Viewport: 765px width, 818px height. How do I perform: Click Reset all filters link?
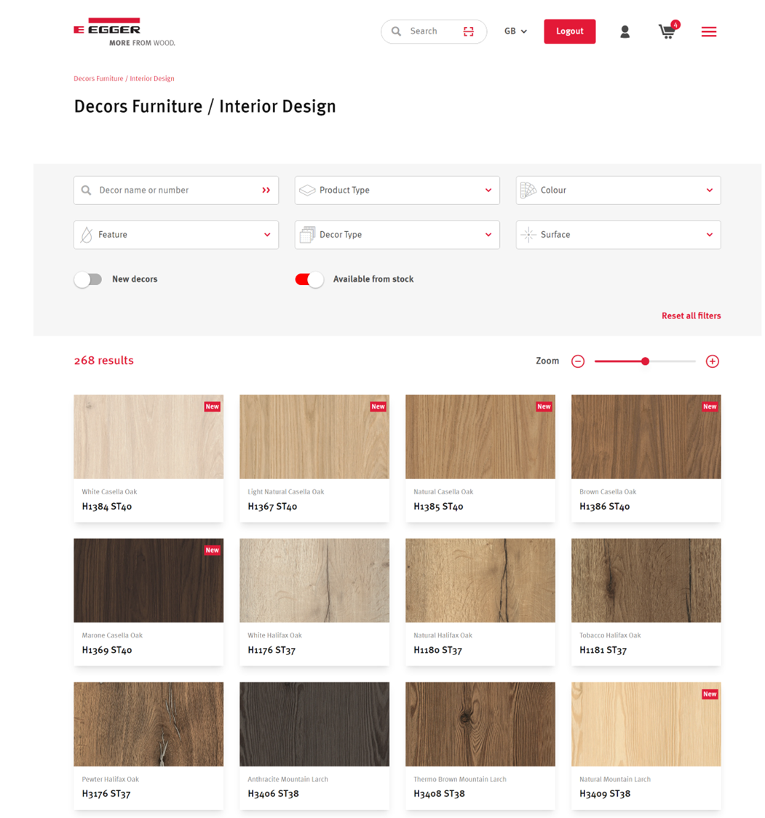(691, 316)
